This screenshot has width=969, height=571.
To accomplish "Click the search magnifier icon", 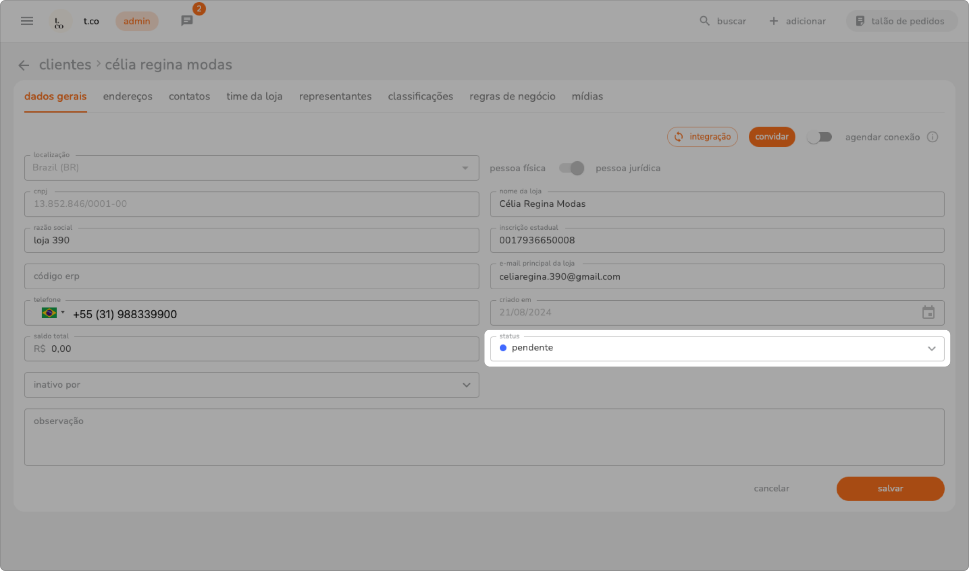I will [x=704, y=21].
